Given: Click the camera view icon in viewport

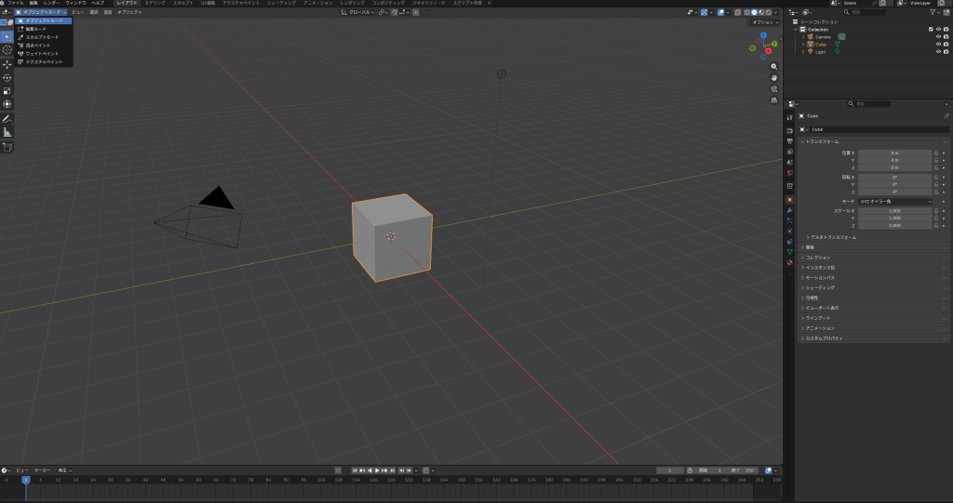Looking at the screenshot, I should tap(774, 89).
